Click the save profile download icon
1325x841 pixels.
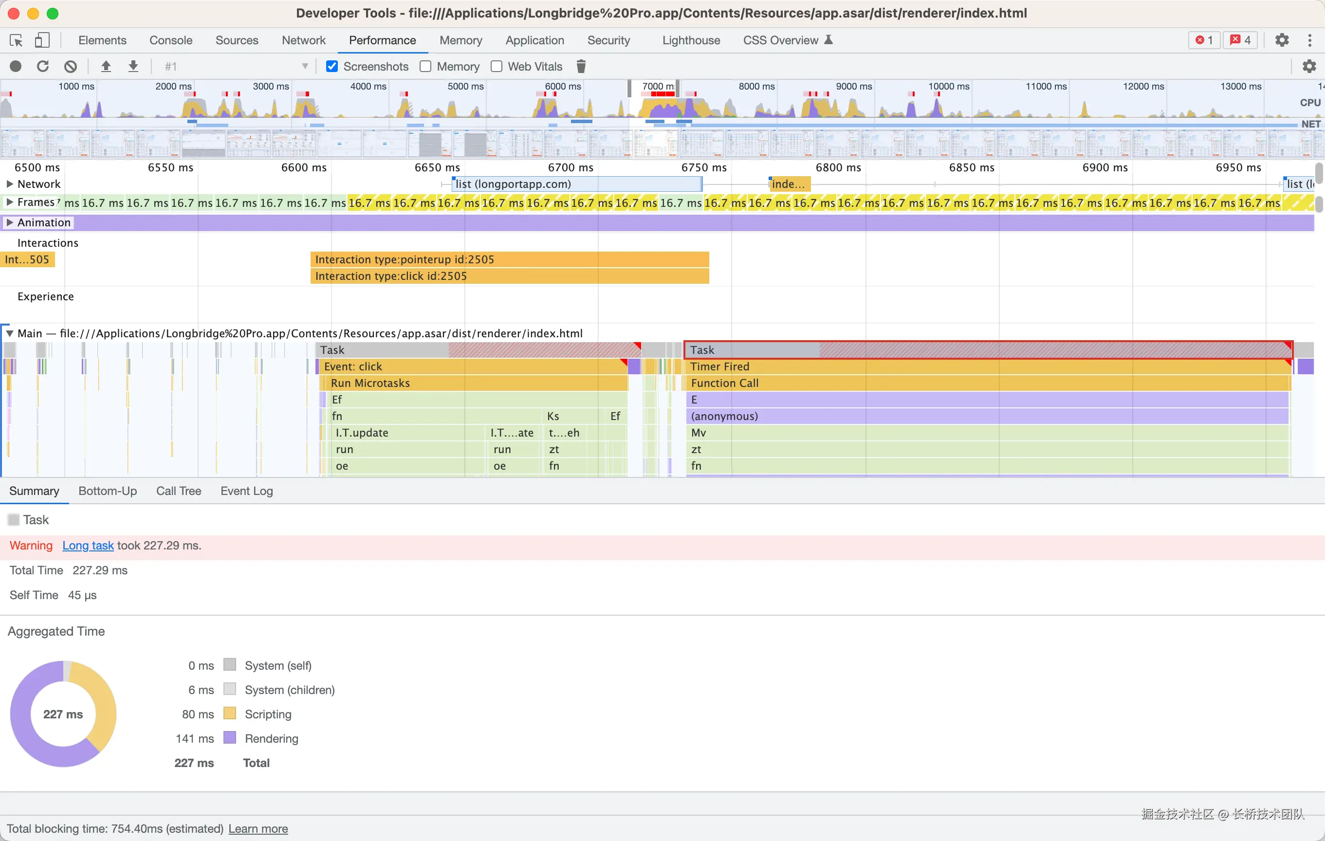(x=133, y=67)
